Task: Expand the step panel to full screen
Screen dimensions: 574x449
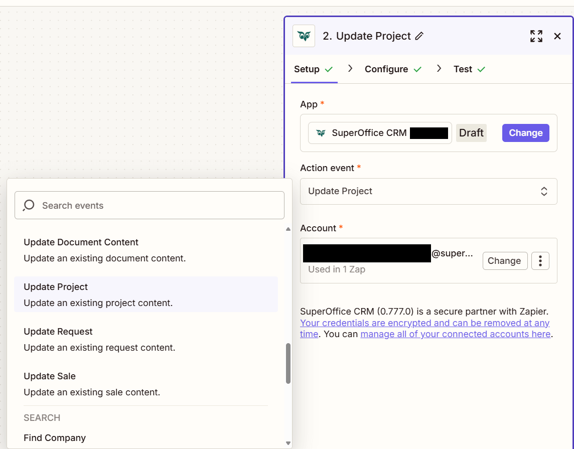Action: coord(536,36)
